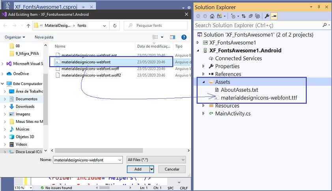Image resolution: width=332 pixels, height=191 pixels.
Task: Sort by Data de modificação column
Action: point(154,46)
